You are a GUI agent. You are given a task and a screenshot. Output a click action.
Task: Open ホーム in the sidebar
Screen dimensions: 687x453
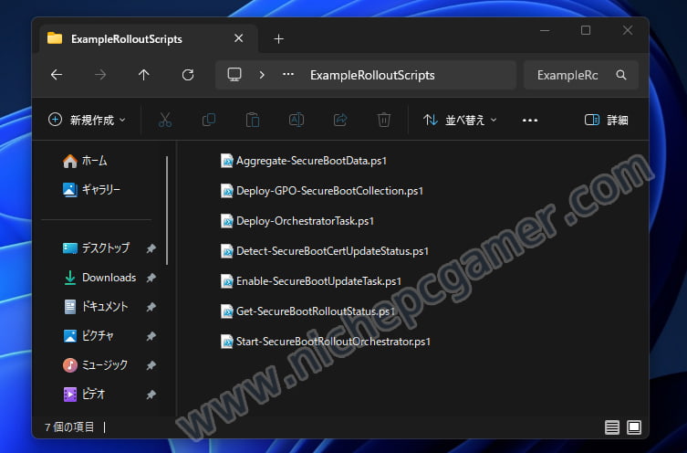[x=86, y=161]
